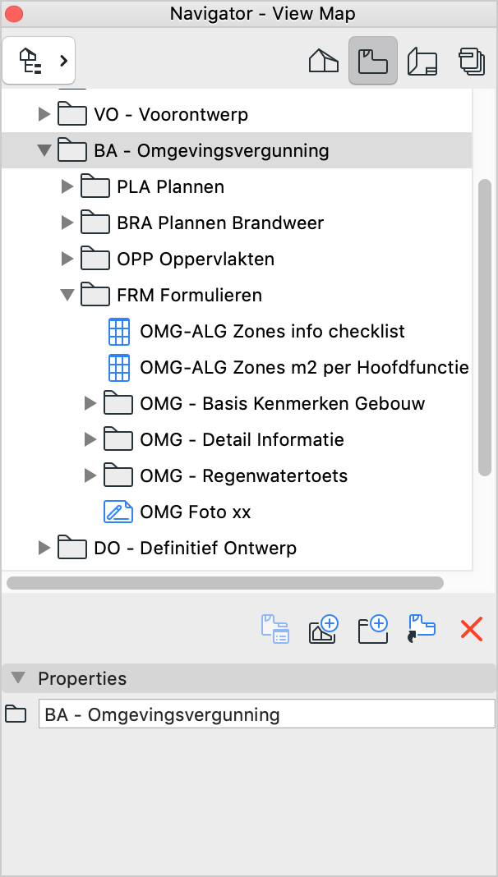Viewport: 498px width, 877px height.
Task: Click the Save Current View icon
Action: (324, 629)
